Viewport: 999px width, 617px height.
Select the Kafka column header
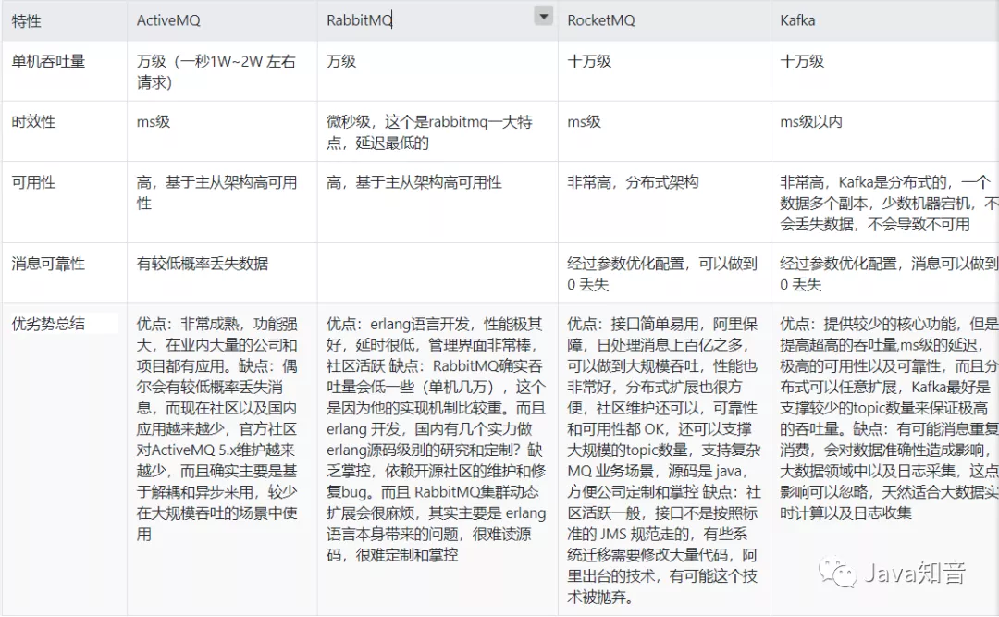click(796, 19)
